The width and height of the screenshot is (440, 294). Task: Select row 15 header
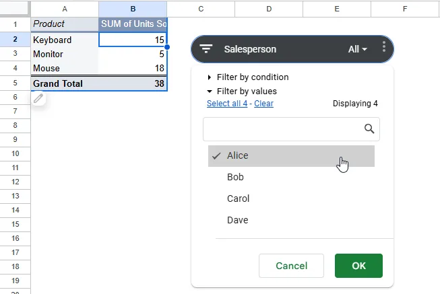coord(15,224)
